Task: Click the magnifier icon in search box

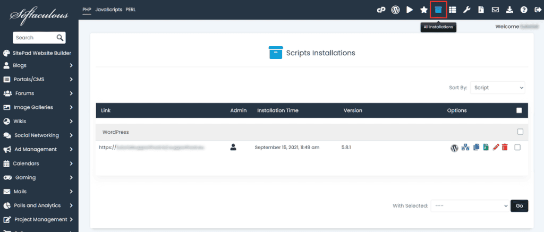Action: [x=59, y=38]
